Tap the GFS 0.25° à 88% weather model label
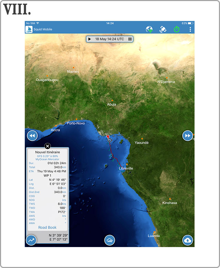The height and width of the screenshot is (268, 220). pyautogui.click(x=47, y=156)
